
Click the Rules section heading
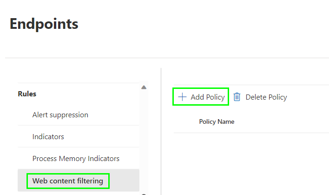[27, 94]
